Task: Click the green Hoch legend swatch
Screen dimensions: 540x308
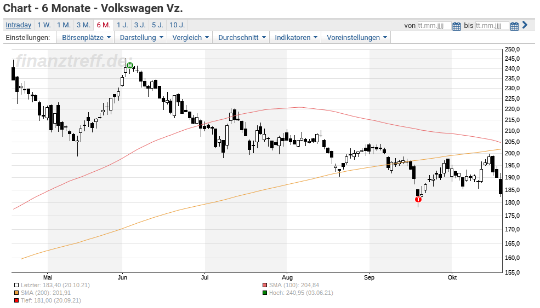Action: [x=264, y=293]
